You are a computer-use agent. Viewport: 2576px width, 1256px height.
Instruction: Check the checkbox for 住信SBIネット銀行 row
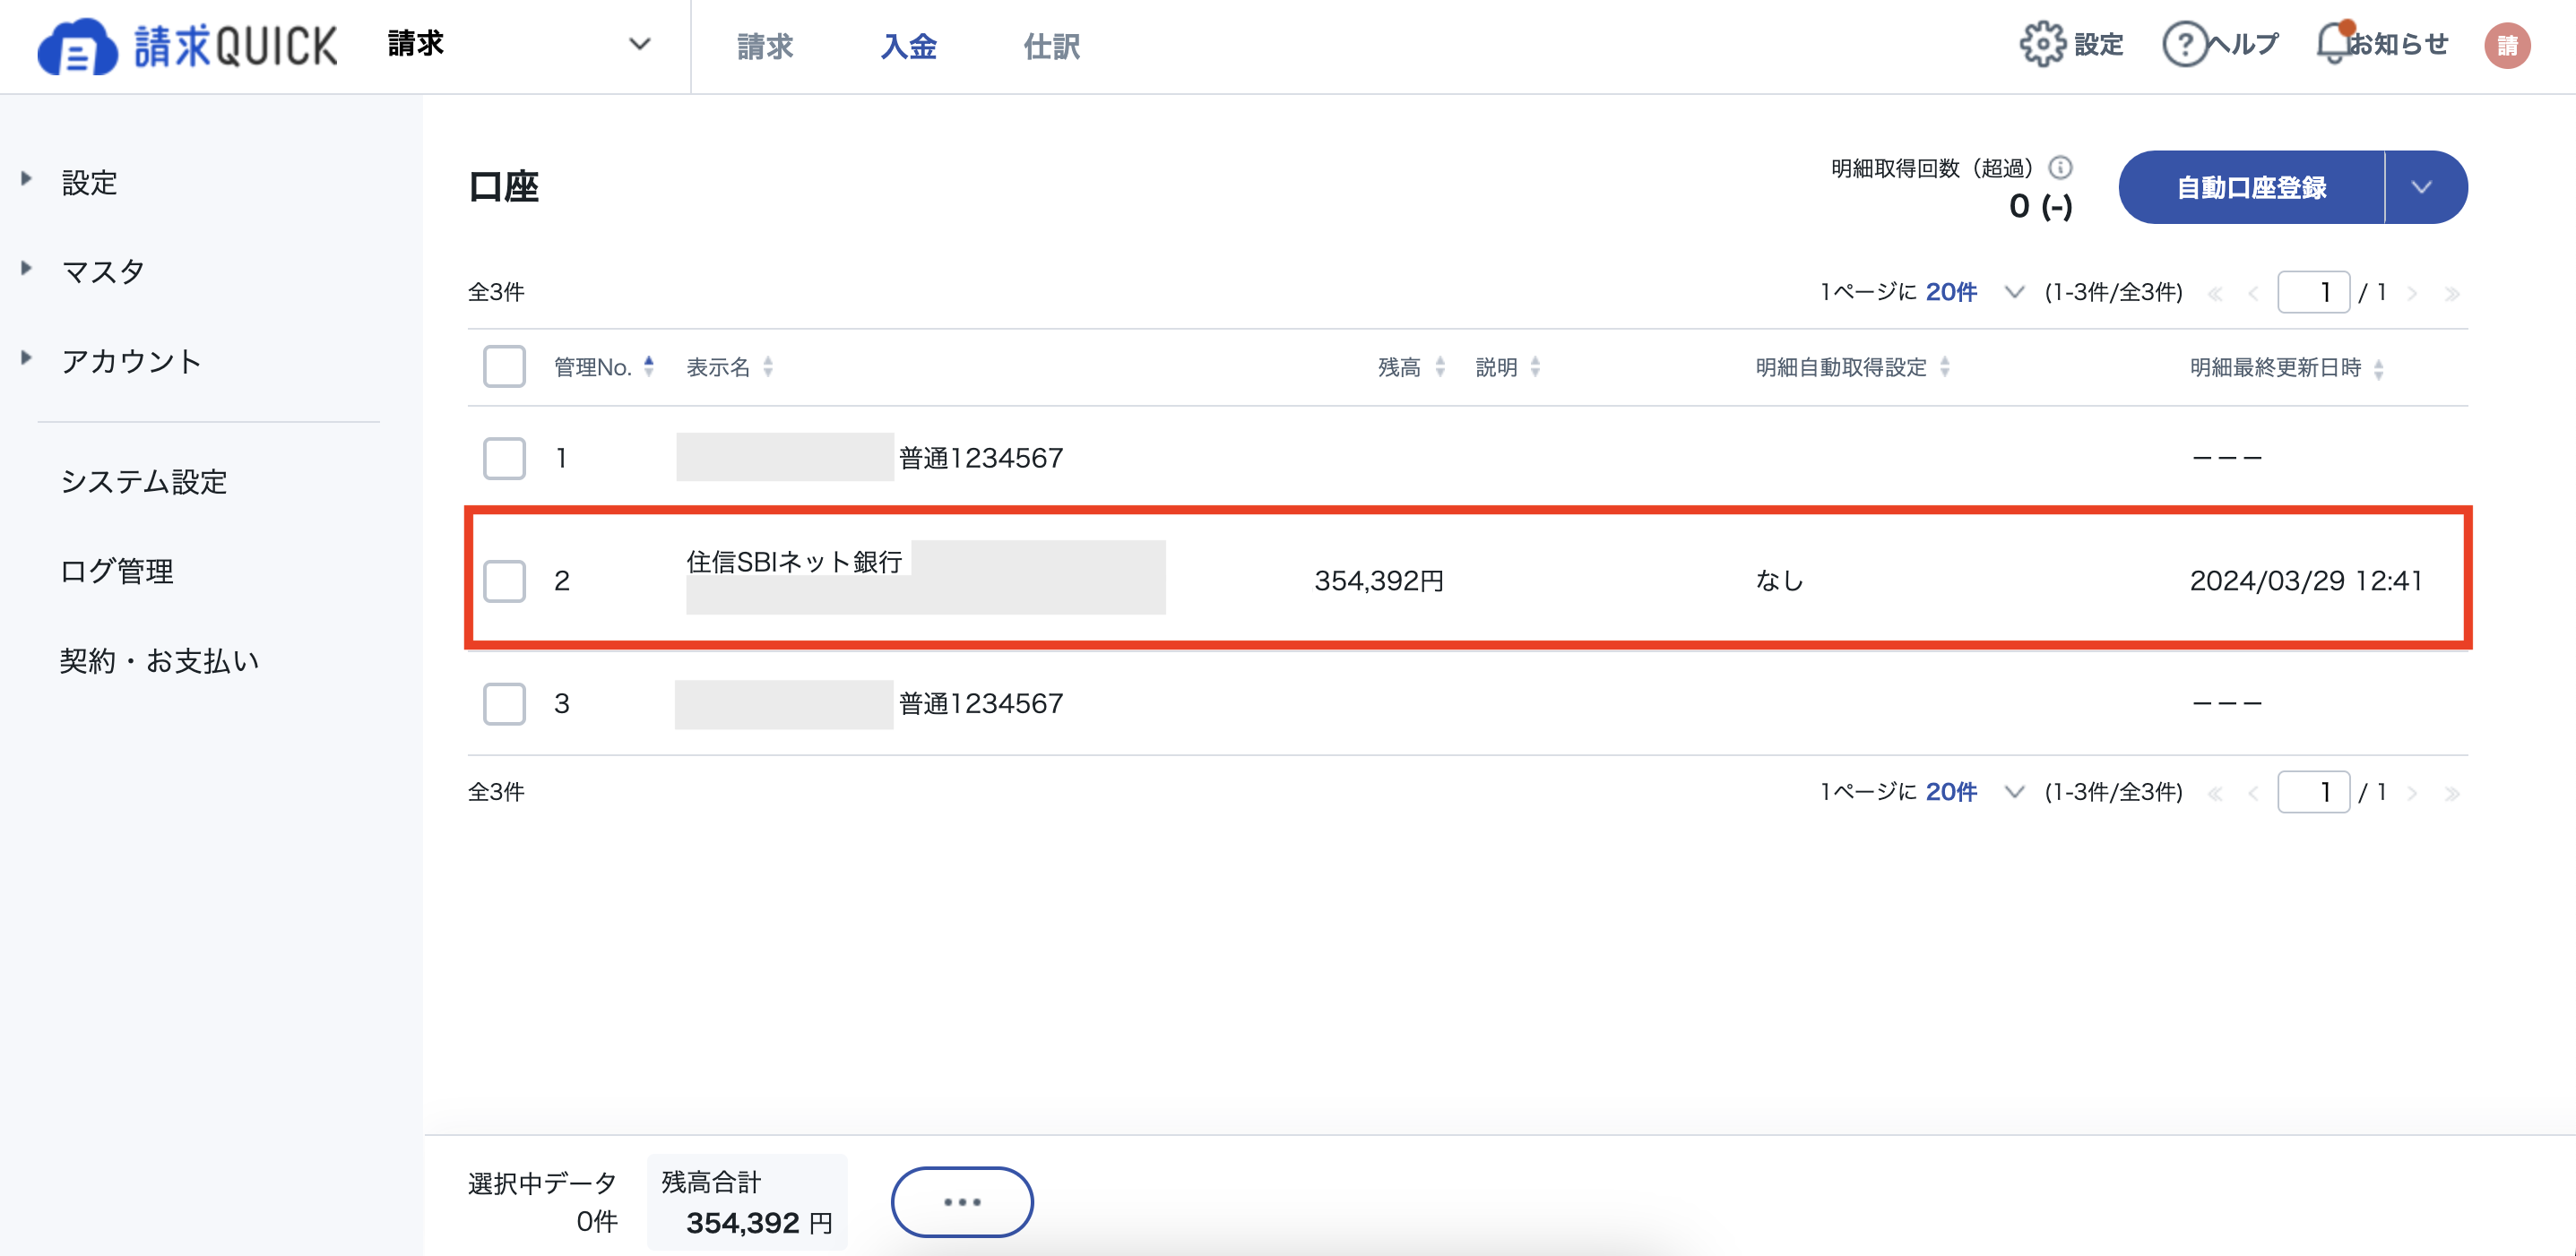pyautogui.click(x=504, y=581)
